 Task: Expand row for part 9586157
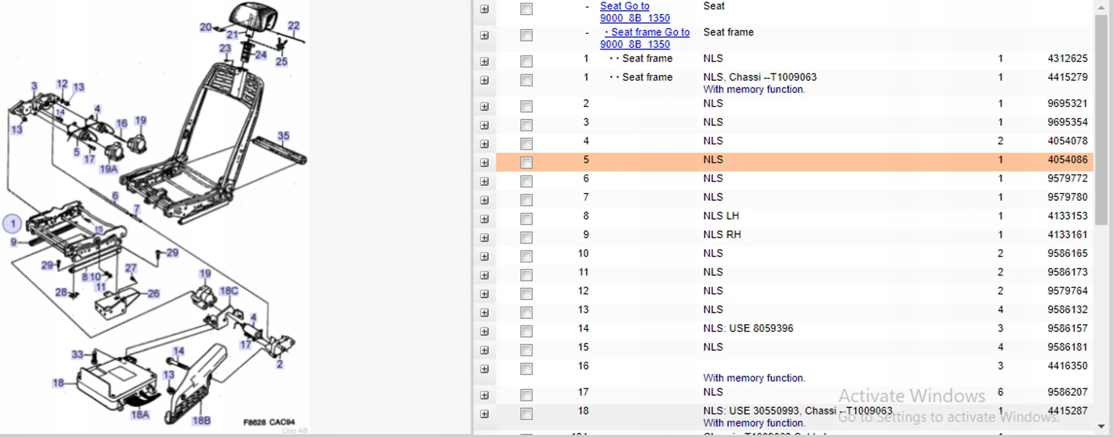[484, 332]
